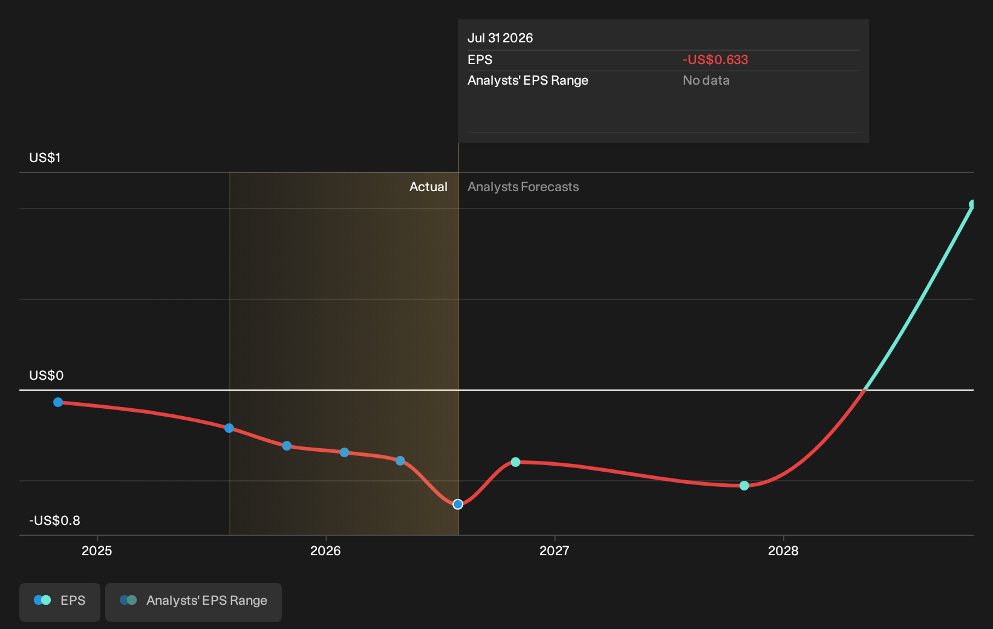
Task: Select the first EPS data point before 2025
Action: click(x=58, y=402)
